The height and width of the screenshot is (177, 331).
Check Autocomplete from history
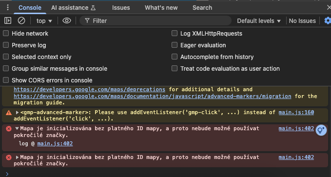tap(175, 57)
